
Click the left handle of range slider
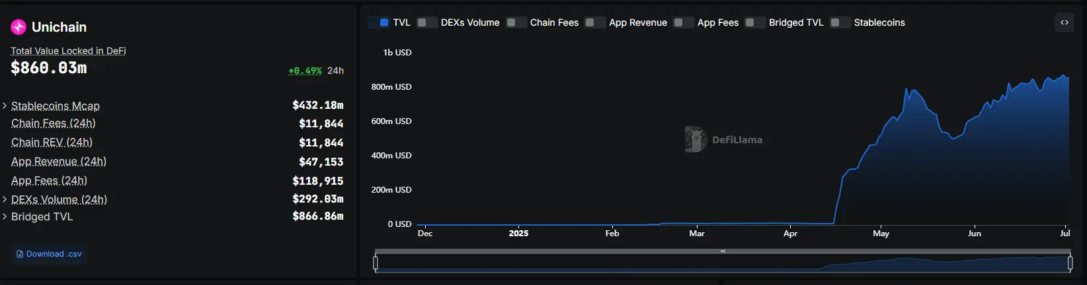[376, 263]
